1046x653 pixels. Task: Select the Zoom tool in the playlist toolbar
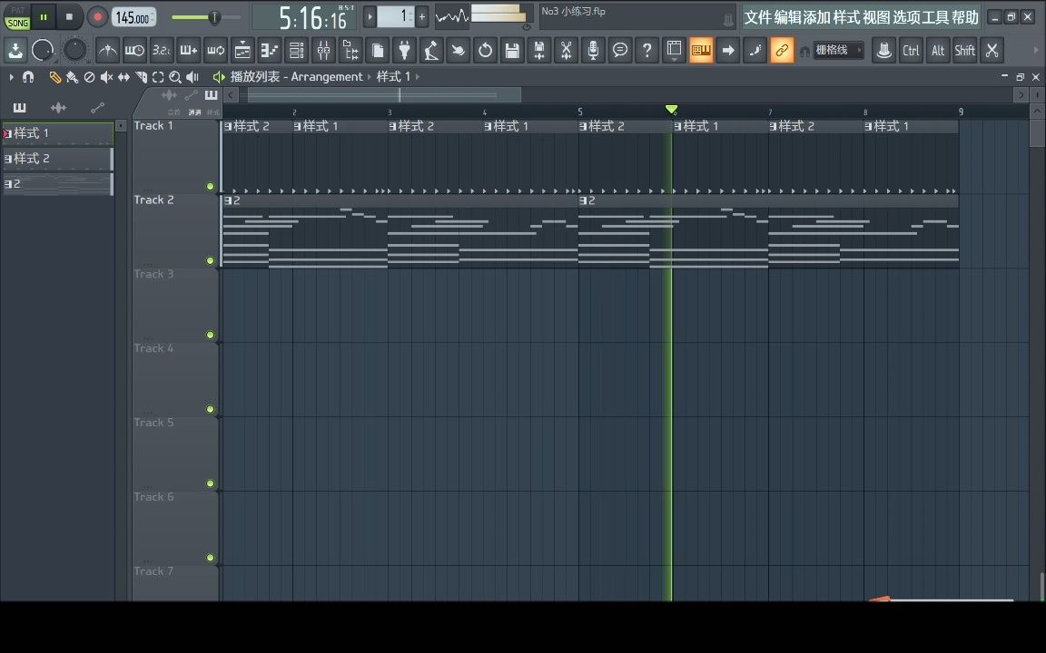tap(175, 76)
